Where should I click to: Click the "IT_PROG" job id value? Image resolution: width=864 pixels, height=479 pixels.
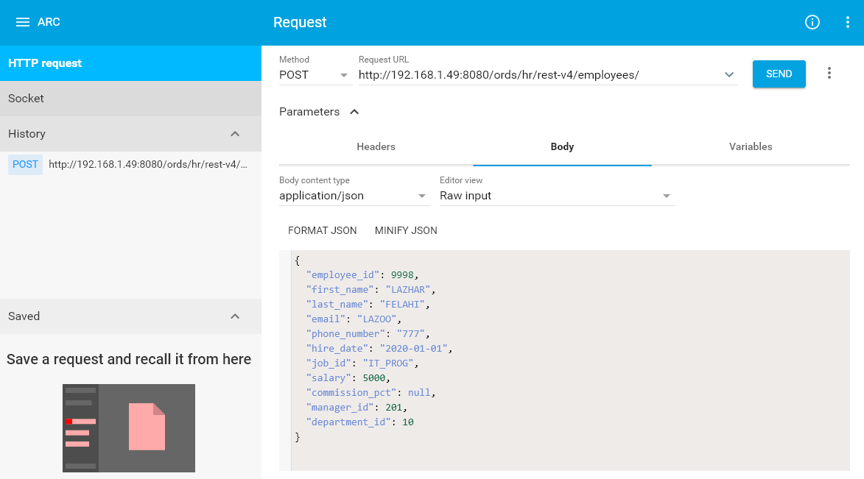click(388, 363)
